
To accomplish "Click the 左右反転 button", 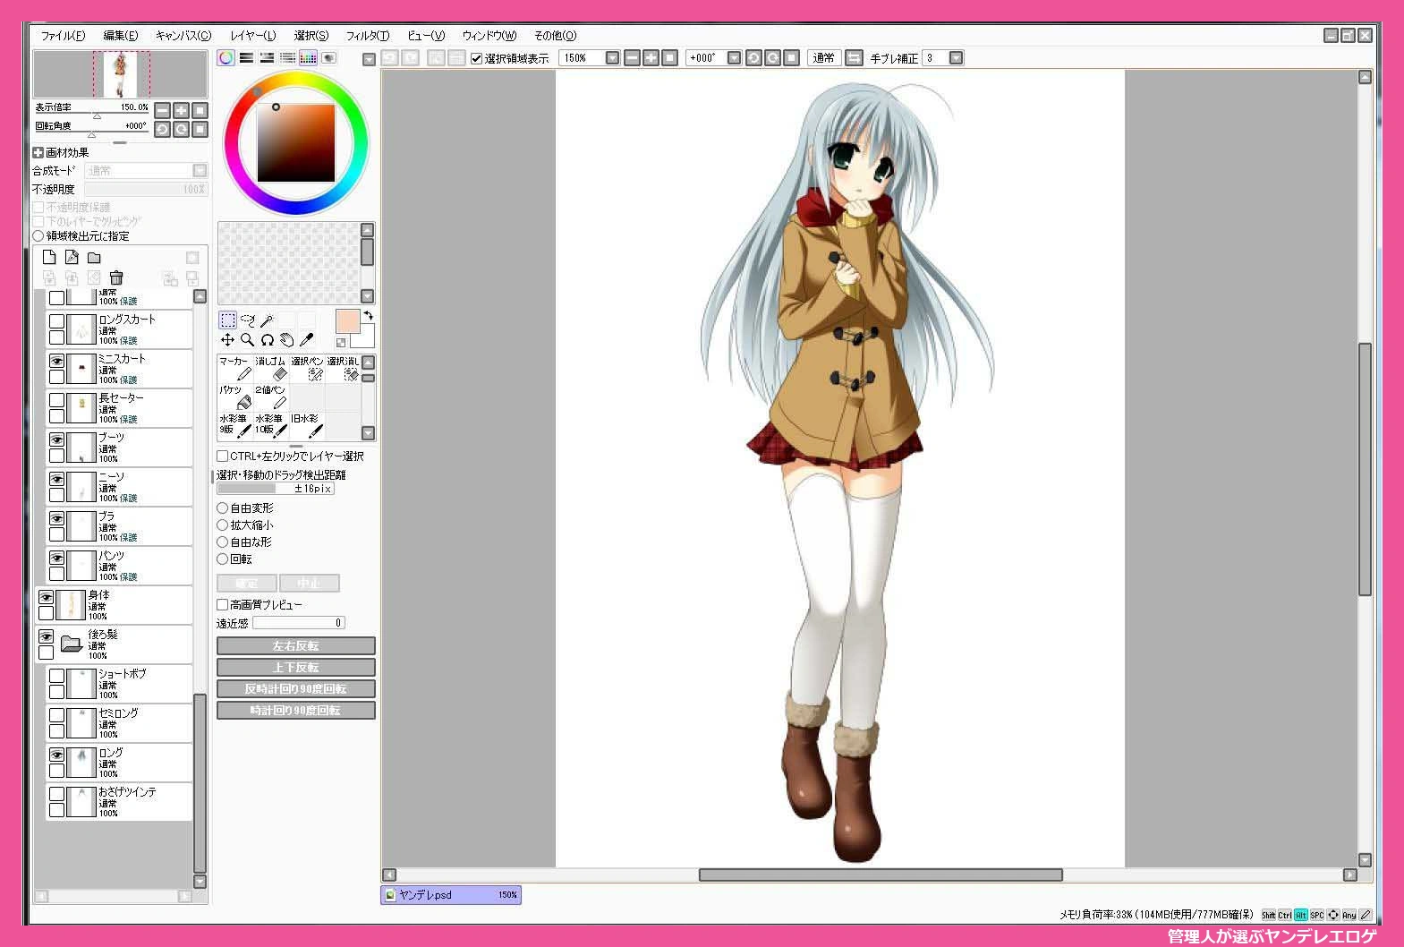I will click(x=296, y=646).
